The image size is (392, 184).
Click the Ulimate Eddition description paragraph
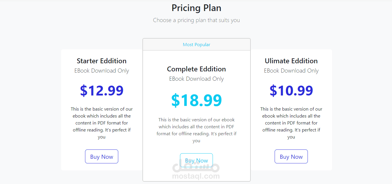click(291, 123)
